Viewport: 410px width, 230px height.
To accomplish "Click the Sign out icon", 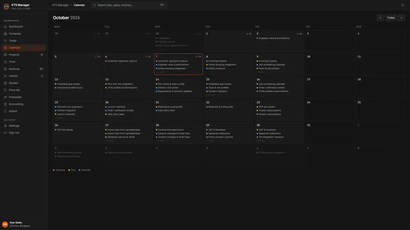I will pyautogui.click(x=5, y=133).
